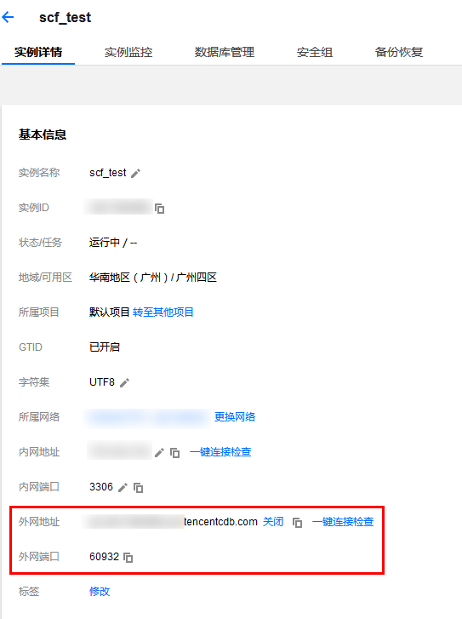The image size is (462, 619).
Task: Click 关闭 to disable external address
Action: pos(273,521)
